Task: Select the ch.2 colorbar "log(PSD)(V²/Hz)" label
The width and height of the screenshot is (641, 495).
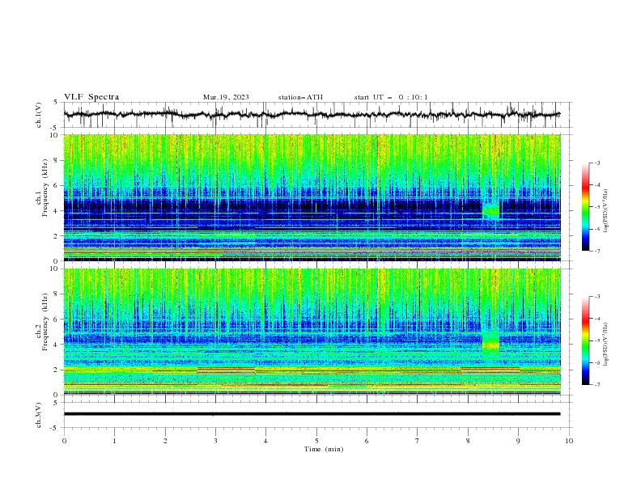Action: tap(605, 344)
